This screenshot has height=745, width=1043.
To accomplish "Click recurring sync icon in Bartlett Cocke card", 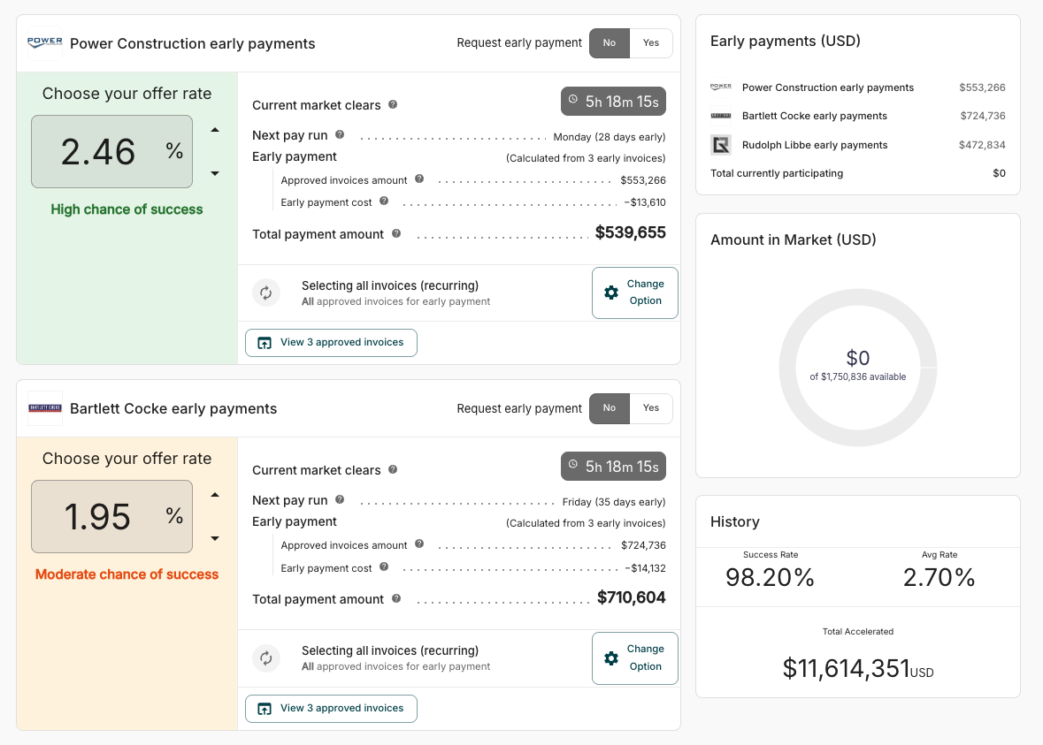I will click(266, 658).
